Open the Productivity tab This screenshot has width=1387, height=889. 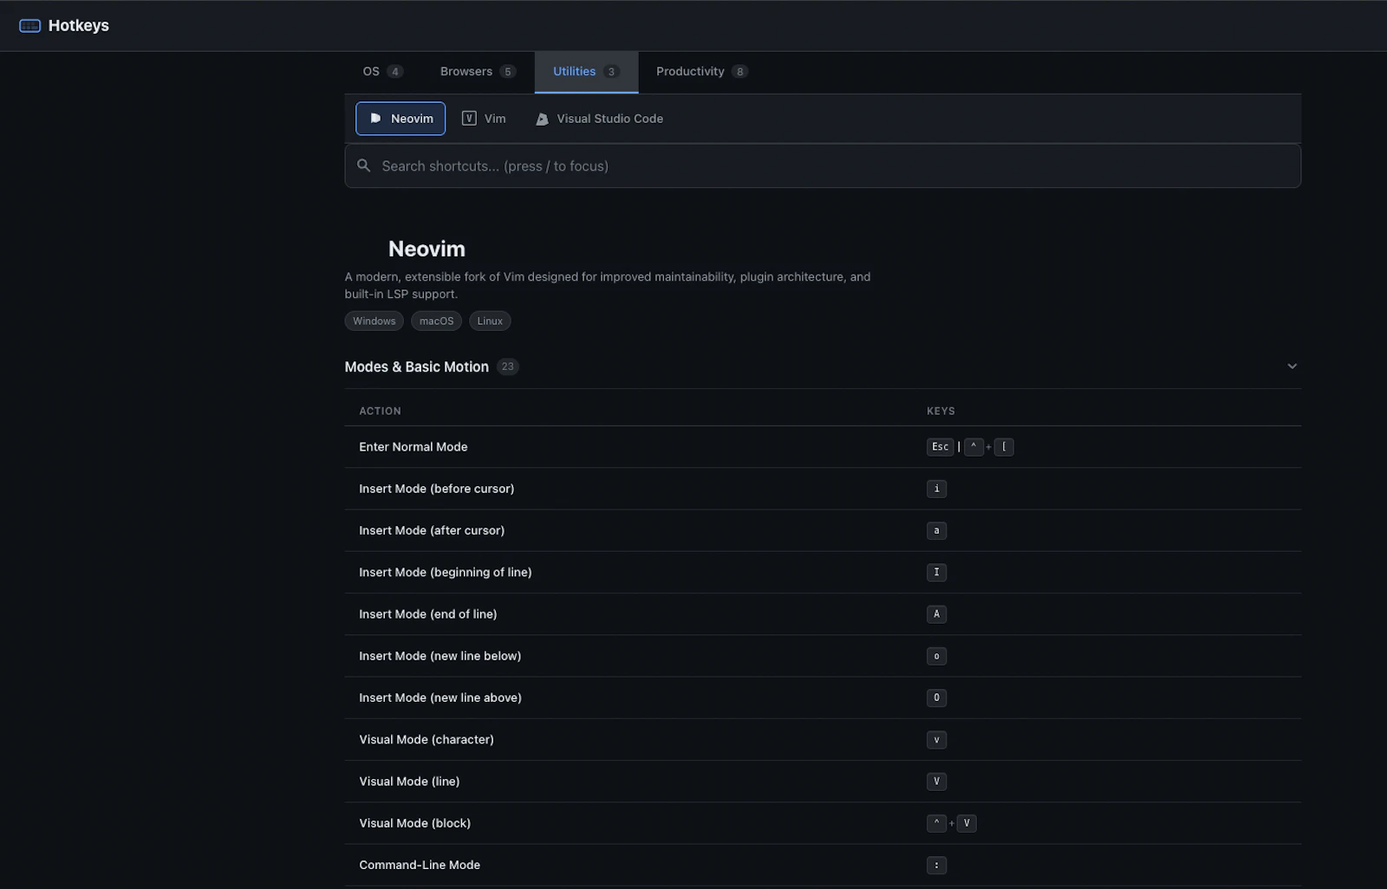[702, 72]
